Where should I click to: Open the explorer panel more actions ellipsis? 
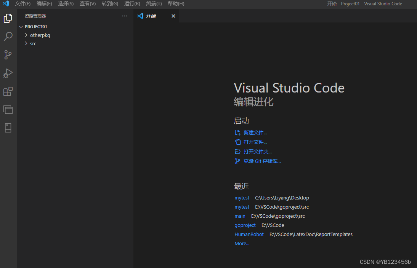pyautogui.click(x=125, y=16)
